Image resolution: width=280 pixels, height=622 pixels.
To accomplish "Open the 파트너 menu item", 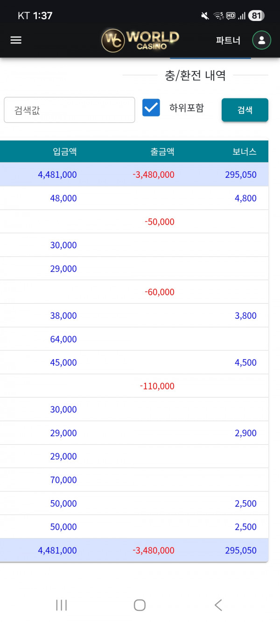I will pos(228,41).
